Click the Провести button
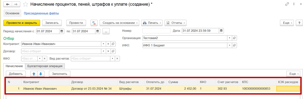The width and height of the screenshot is (303, 99). click(76, 23)
